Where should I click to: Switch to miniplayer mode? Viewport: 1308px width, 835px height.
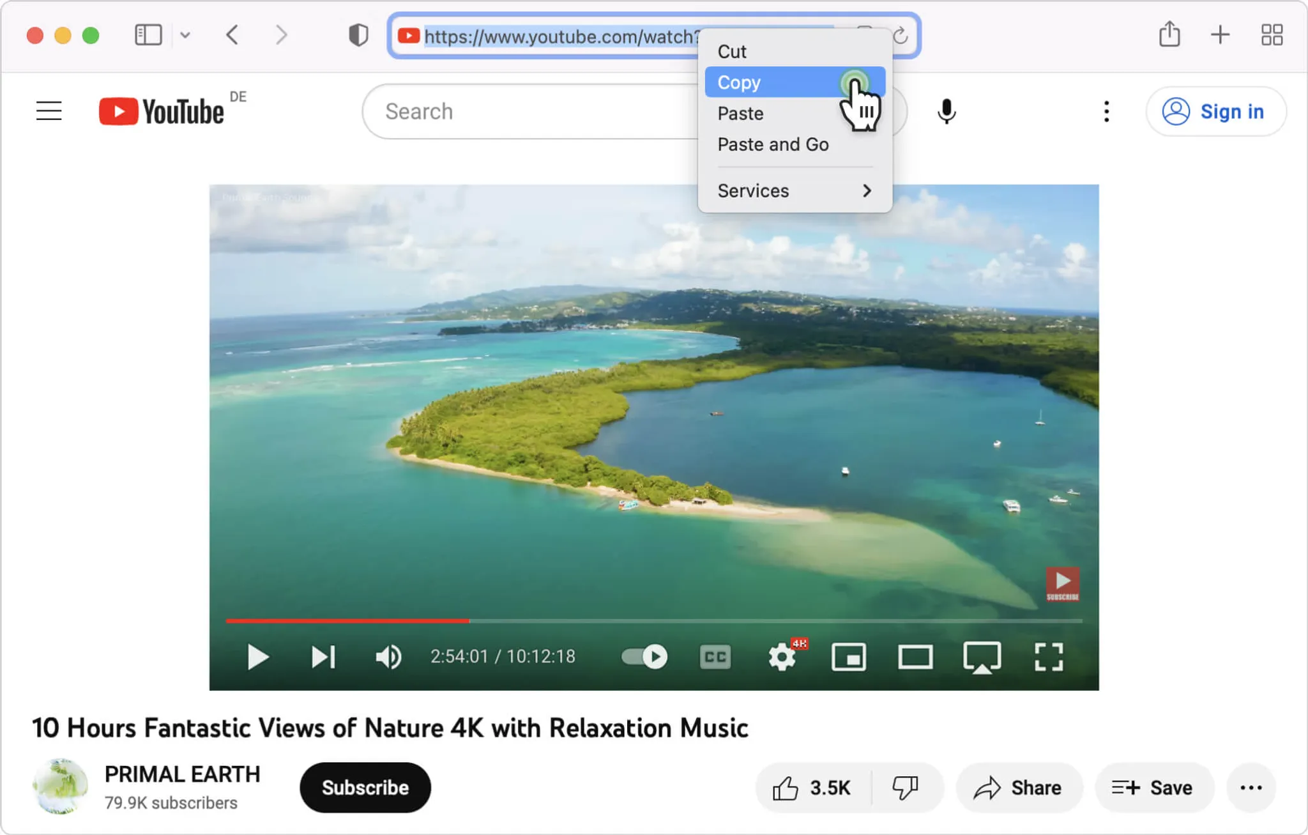tap(849, 656)
